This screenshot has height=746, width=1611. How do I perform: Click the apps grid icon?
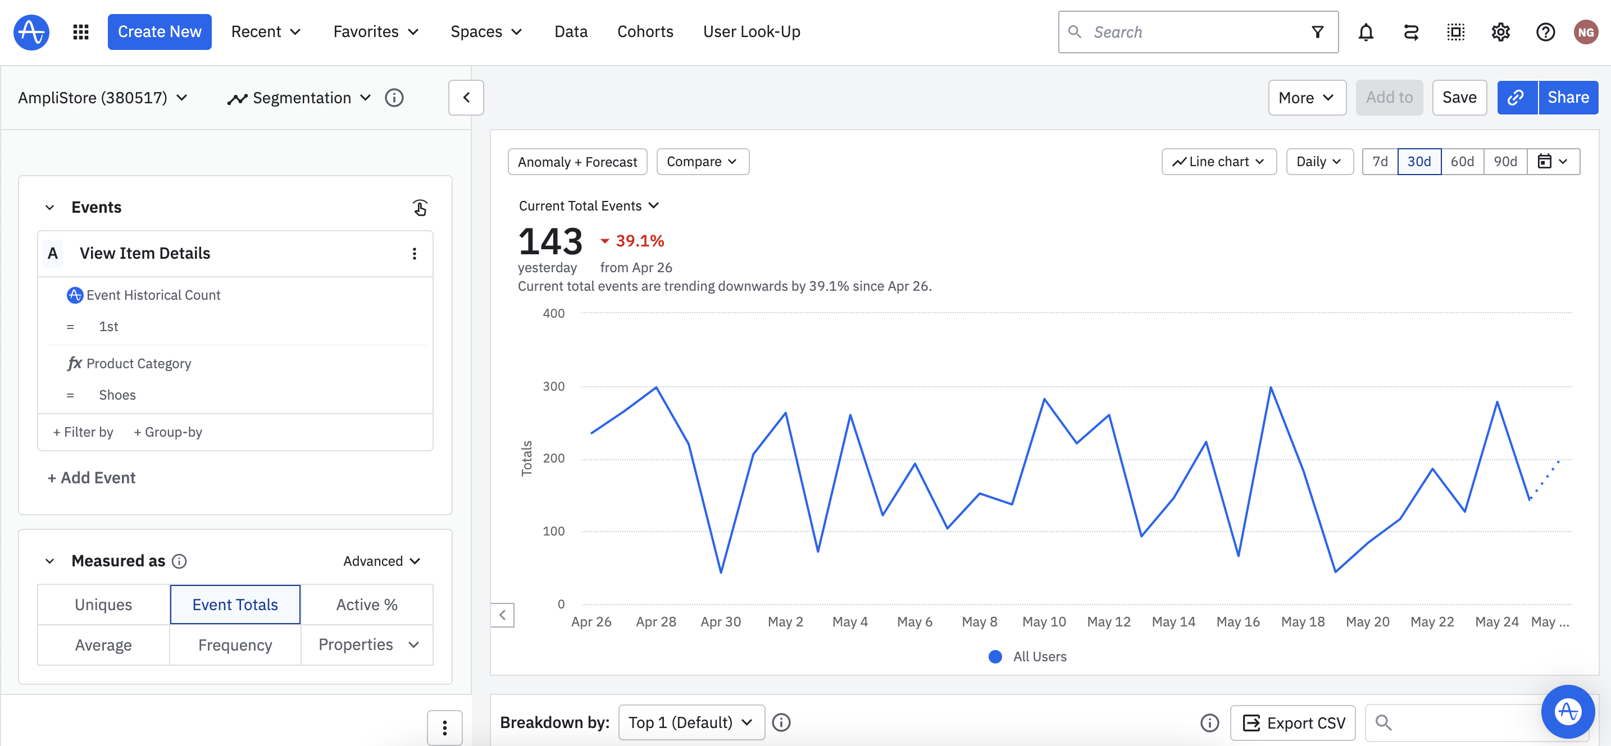tap(81, 32)
